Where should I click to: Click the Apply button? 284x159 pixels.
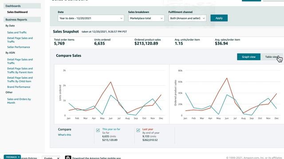[x=219, y=18]
